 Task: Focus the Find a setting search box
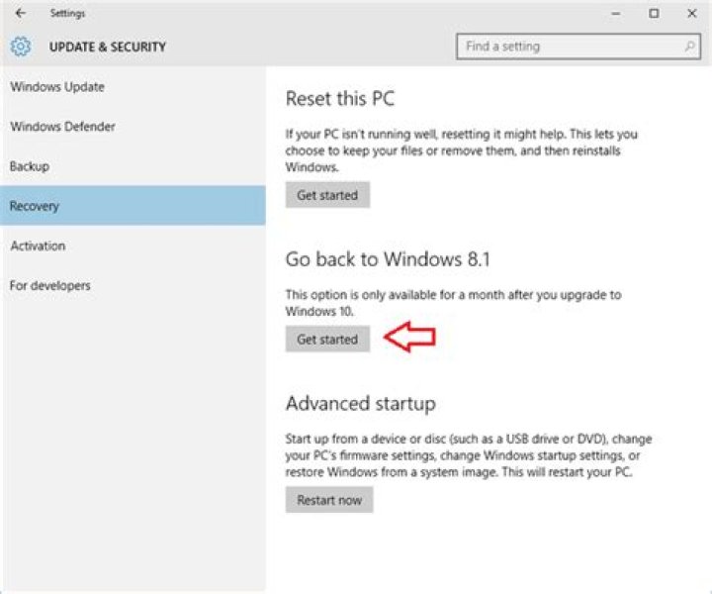(x=578, y=47)
